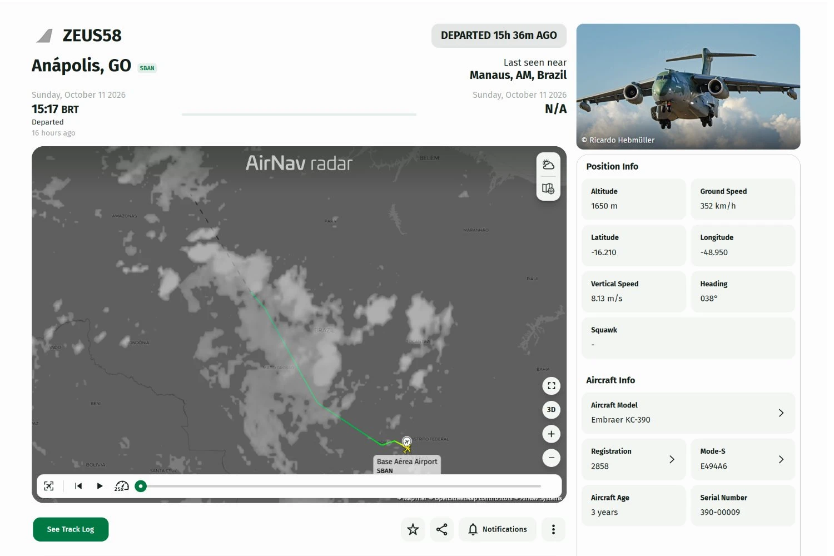Click the SBAN airport code badge
The image size is (834, 556).
click(147, 68)
